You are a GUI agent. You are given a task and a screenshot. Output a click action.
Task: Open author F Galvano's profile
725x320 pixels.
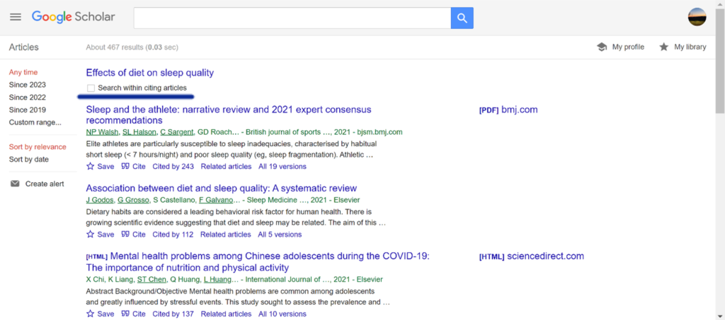(x=216, y=200)
